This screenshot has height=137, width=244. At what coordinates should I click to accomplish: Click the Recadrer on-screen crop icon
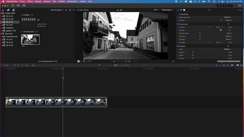coord(228,46)
